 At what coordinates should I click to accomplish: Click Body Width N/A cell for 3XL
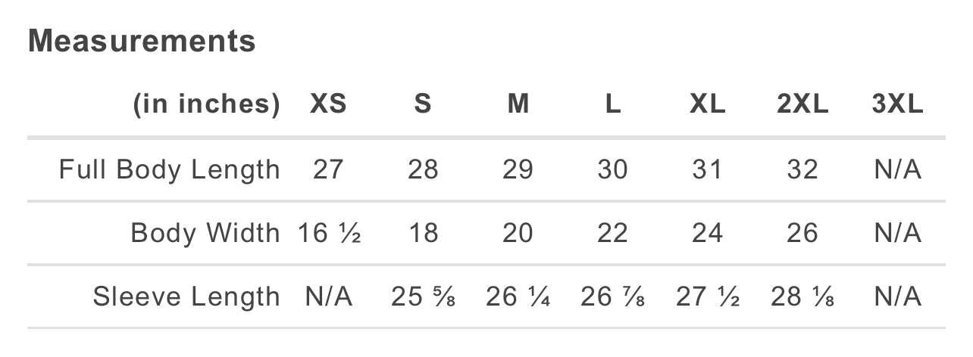click(897, 233)
